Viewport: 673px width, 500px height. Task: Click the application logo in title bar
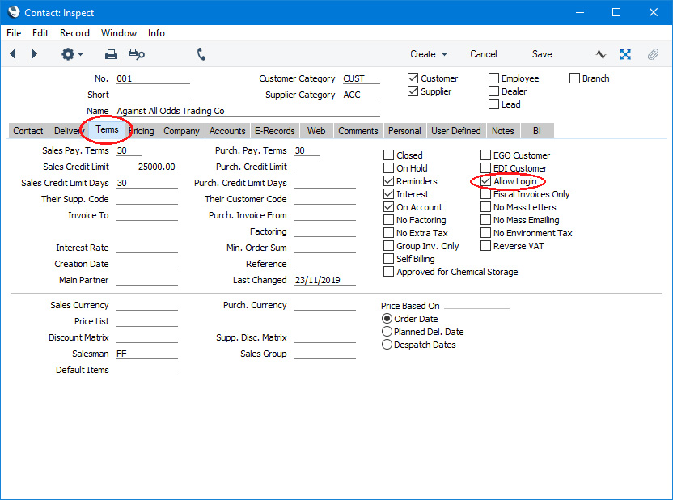[x=14, y=12]
